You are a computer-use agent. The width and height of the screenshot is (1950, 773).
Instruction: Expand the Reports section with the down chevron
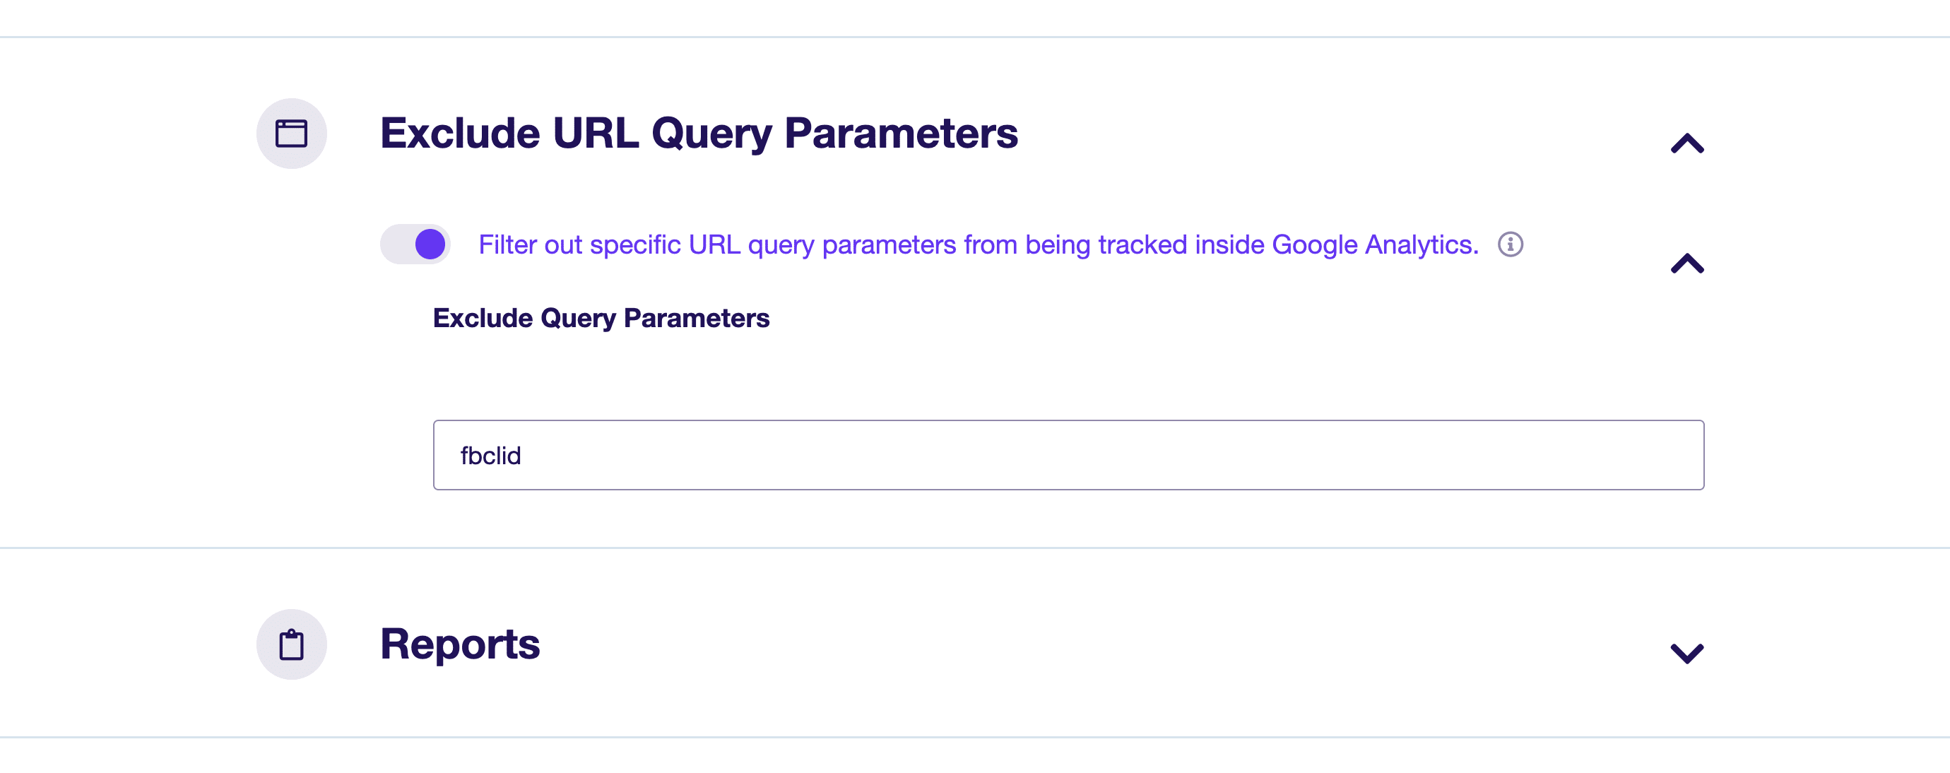click(x=1687, y=653)
